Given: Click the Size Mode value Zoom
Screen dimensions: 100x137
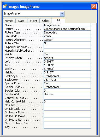Looking at the screenshot, I should click(67, 36).
